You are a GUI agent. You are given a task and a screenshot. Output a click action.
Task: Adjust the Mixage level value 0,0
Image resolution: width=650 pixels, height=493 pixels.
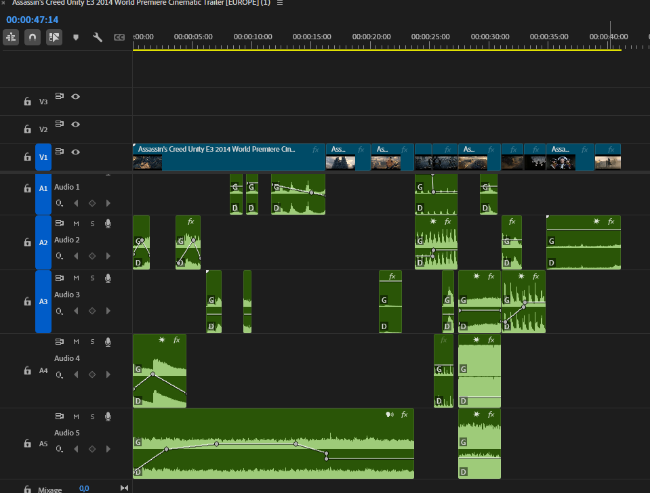84,488
